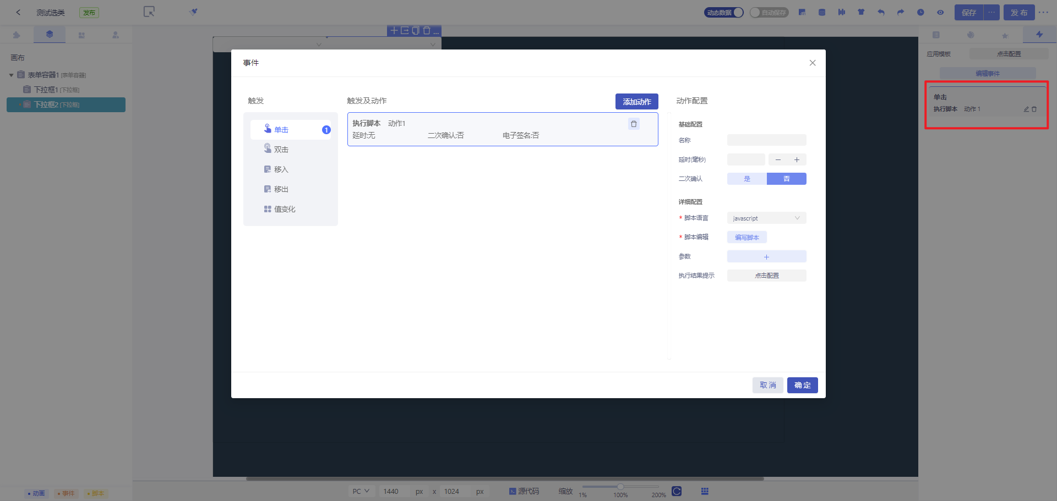1057x501 pixels.
Task: Open the components puzzle-piece tab
Action: (17, 35)
